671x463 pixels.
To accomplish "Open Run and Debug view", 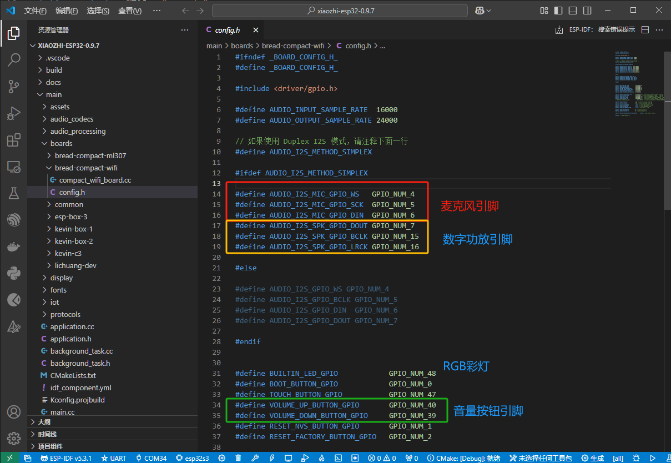I will [x=13, y=113].
